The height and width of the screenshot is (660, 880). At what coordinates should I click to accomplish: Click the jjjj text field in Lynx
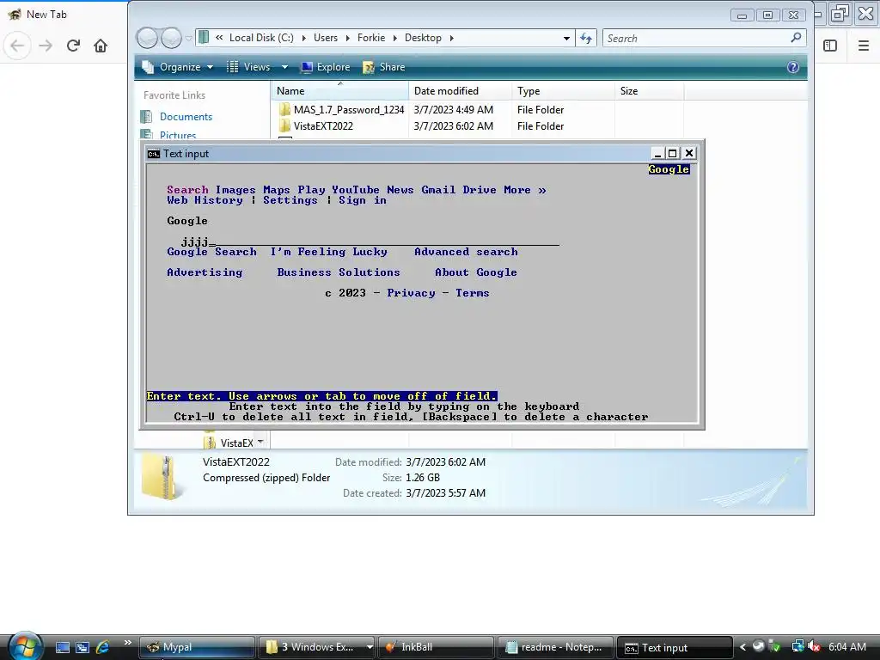(370, 241)
